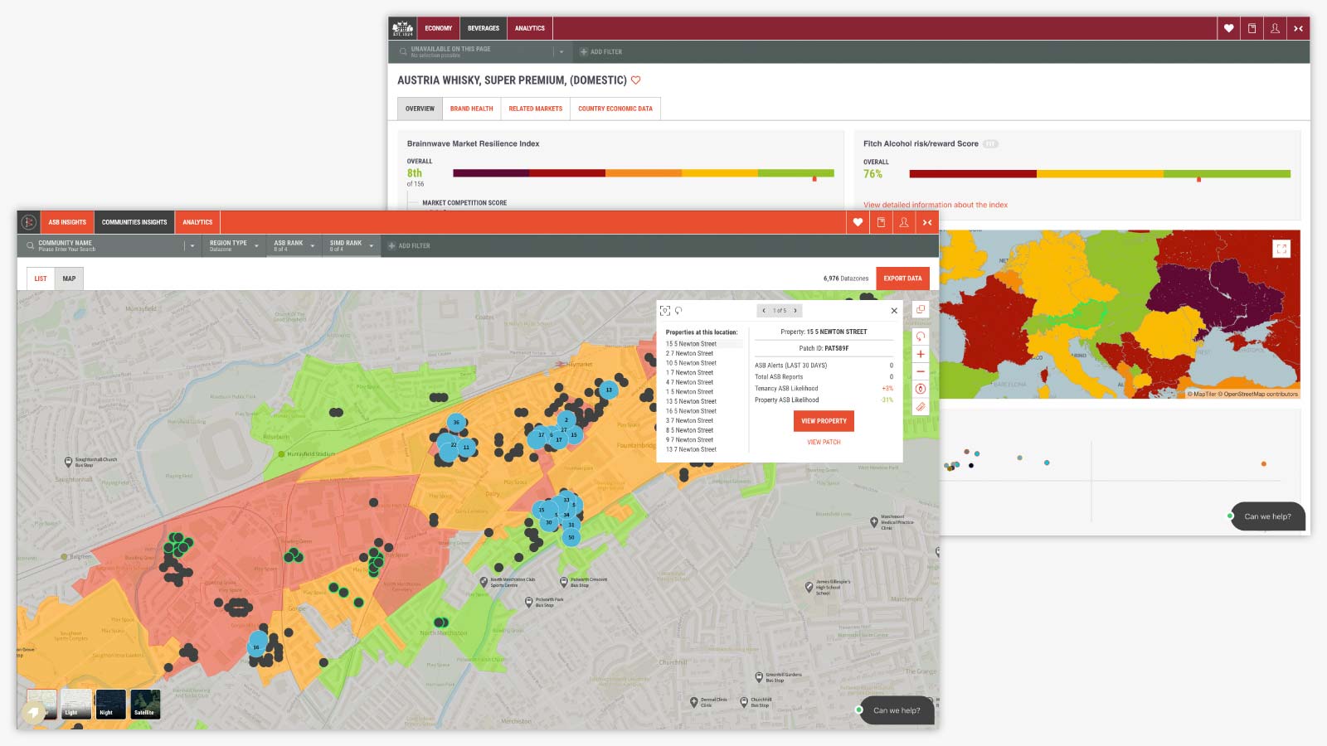Open the whisky window search dropdown arrow
1327x746 pixels.
click(561, 51)
